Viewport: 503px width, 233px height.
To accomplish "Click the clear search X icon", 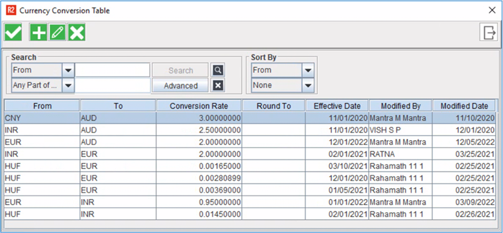I will click(x=217, y=85).
